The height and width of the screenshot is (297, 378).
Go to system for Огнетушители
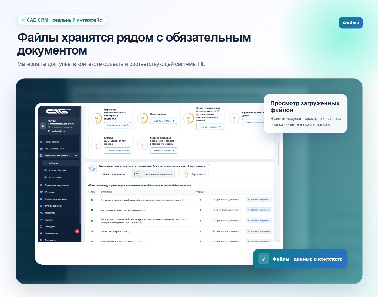pyautogui.click(x=164, y=121)
